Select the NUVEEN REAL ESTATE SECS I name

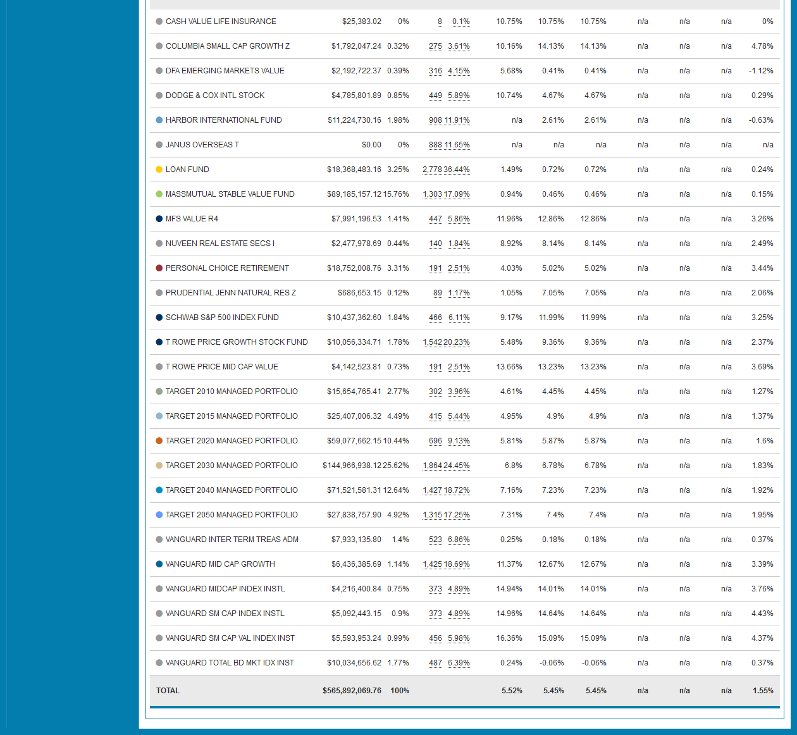pos(220,244)
